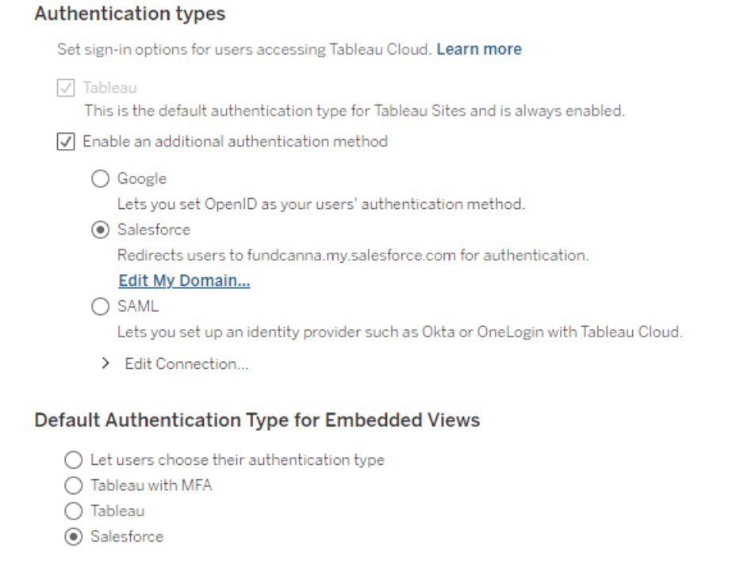Open the Learn more link
This screenshot has width=736, height=563.
pyautogui.click(x=479, y=49)
